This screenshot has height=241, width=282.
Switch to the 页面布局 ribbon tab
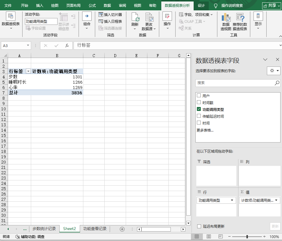click(x=73, y=6)
